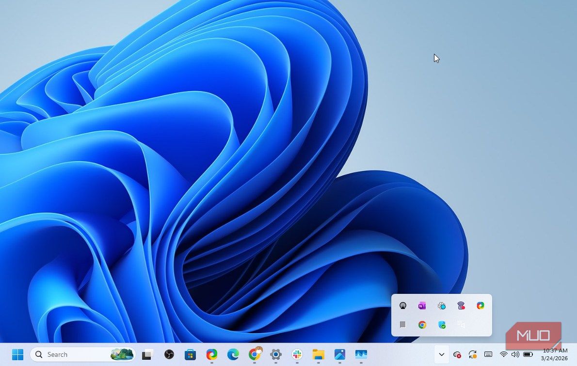
Task: Open Task View from the taskbar
Action: click(147, 354)
